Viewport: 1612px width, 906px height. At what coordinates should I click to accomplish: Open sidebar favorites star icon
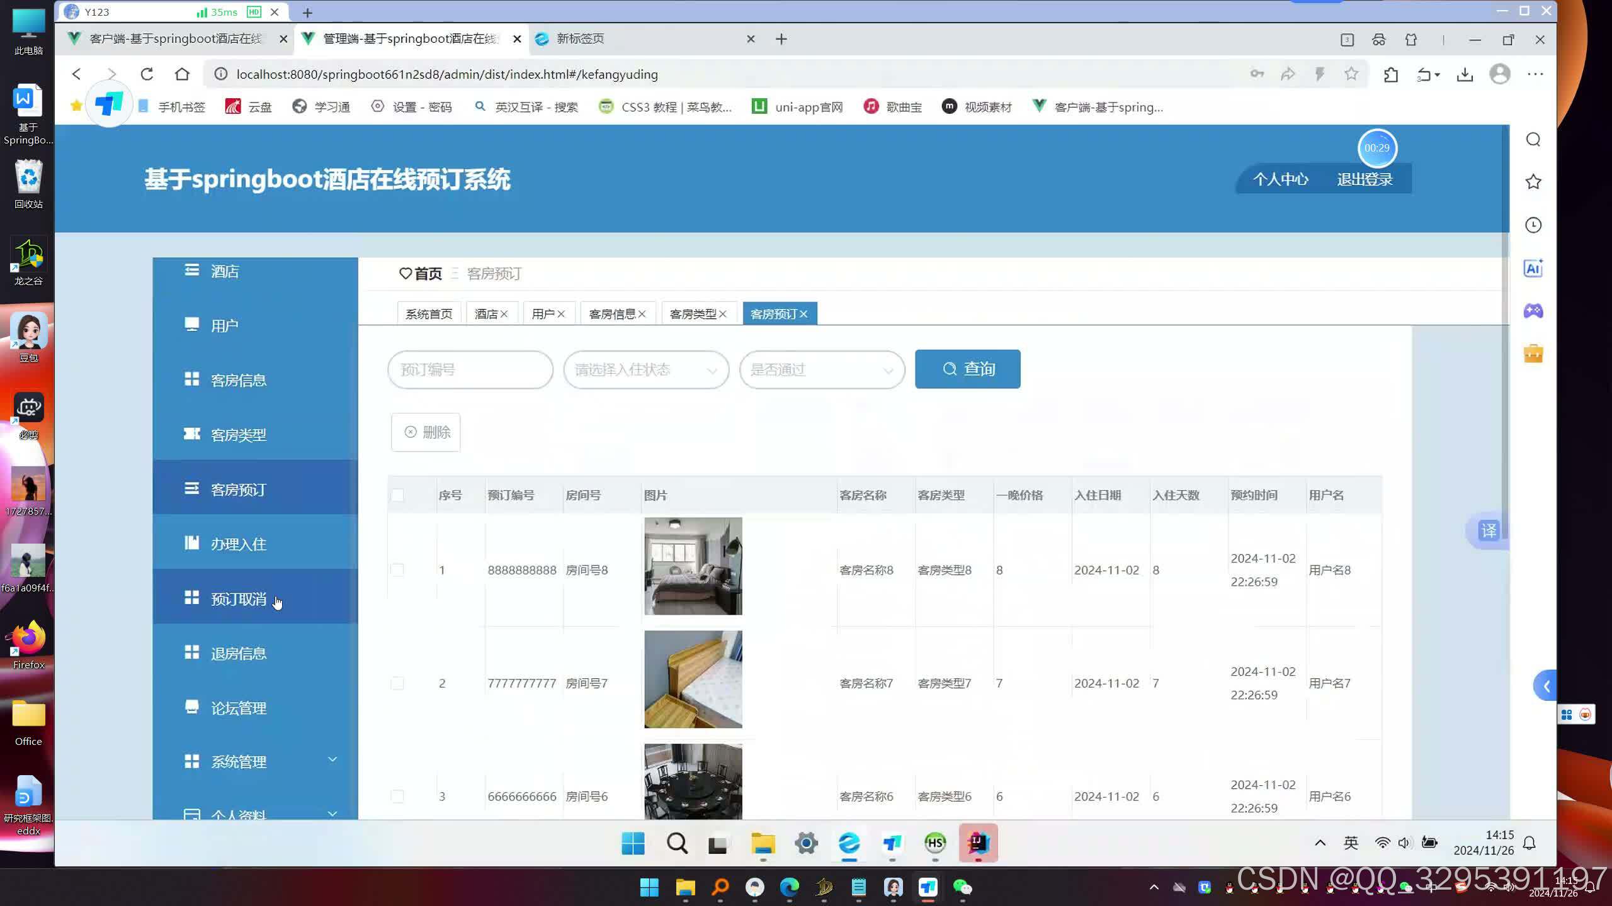1533,182
